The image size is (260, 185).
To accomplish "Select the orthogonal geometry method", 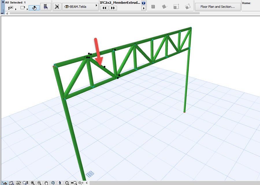I will click(153, 7).
